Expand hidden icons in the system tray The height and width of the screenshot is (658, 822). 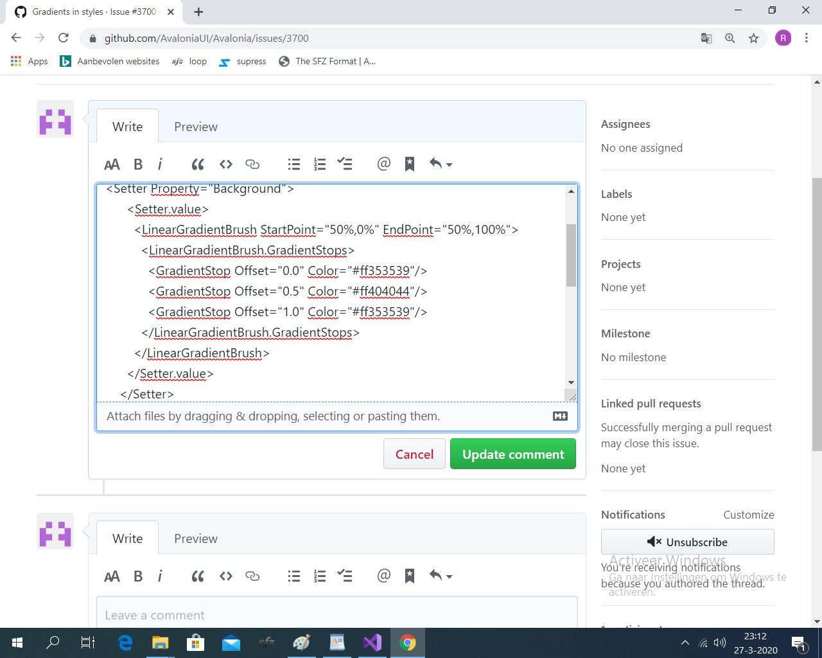(685, 642)
